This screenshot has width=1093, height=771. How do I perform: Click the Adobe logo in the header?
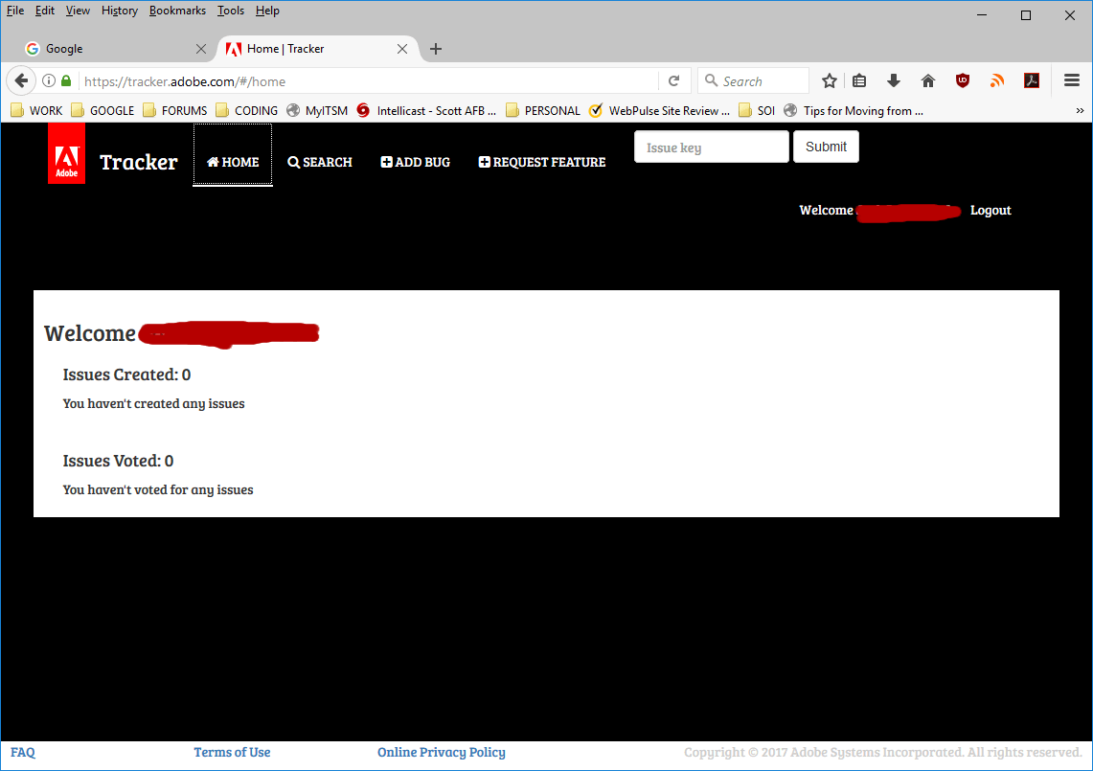[x=66, y=153]
